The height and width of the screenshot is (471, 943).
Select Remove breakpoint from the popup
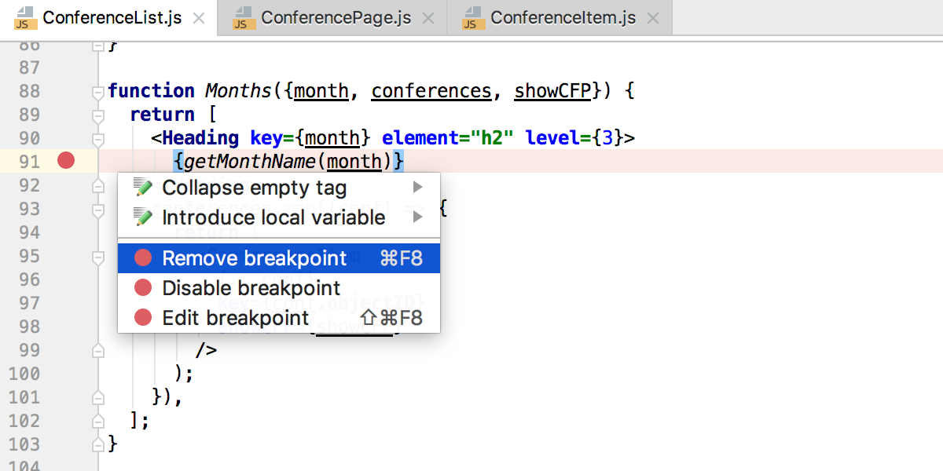pyautogui.click(x=279, y=258)
